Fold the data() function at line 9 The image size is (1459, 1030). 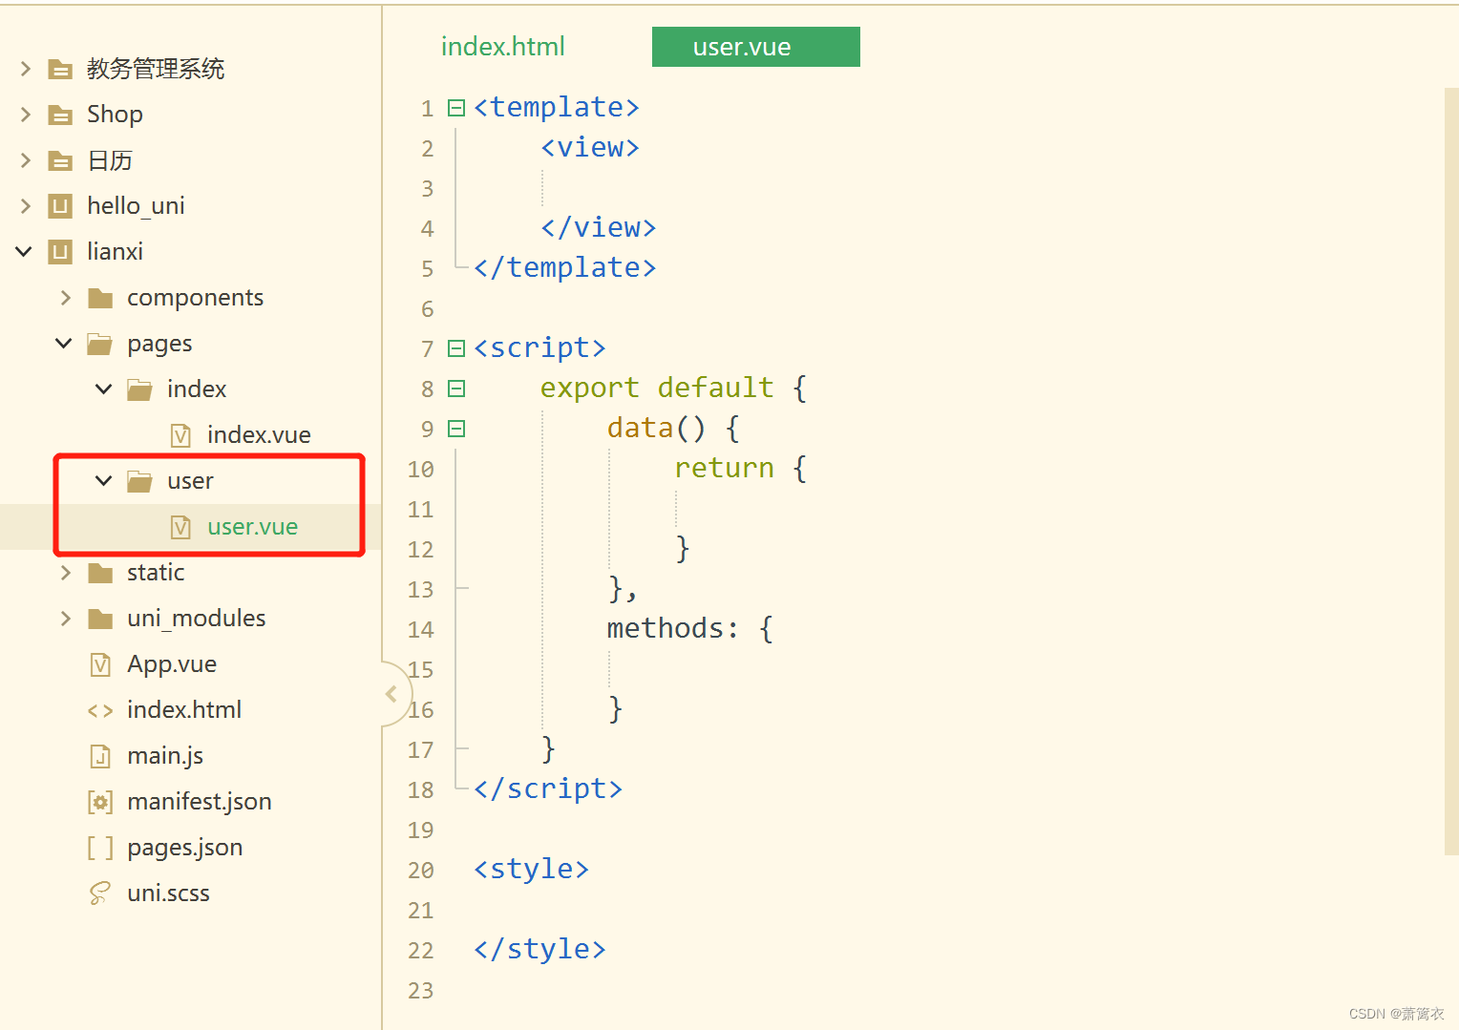pos(456,429)
